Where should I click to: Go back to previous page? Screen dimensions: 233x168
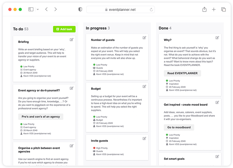click(x=46, y=9)
